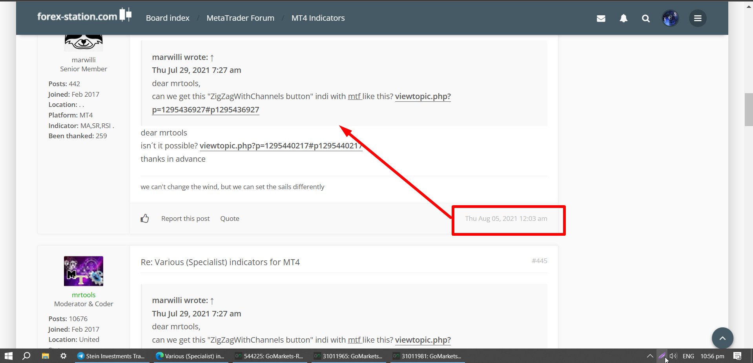Click the signature 'we can't change the wind' text

(x=232, y=187)
